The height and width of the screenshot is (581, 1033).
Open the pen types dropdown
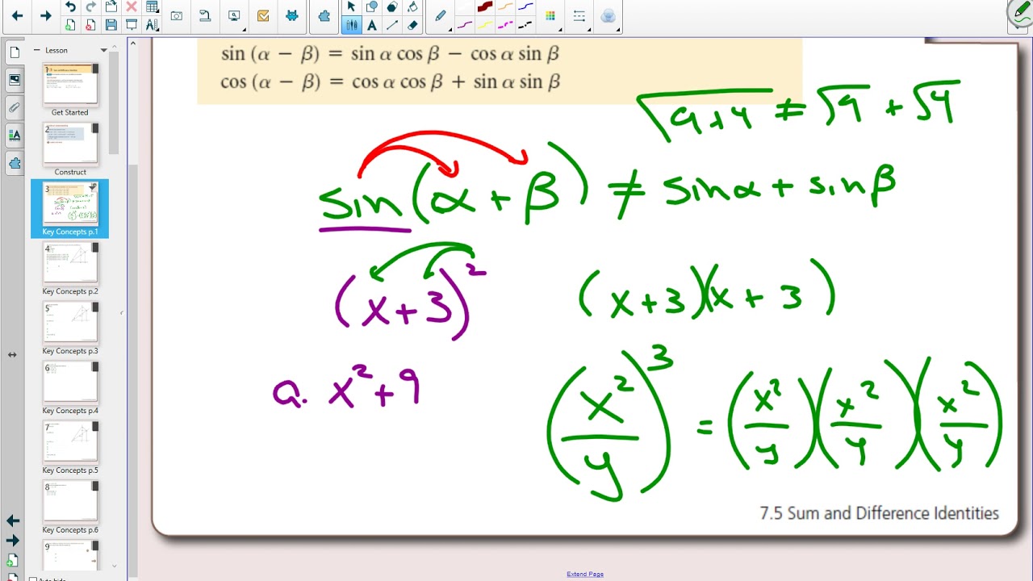441,16
